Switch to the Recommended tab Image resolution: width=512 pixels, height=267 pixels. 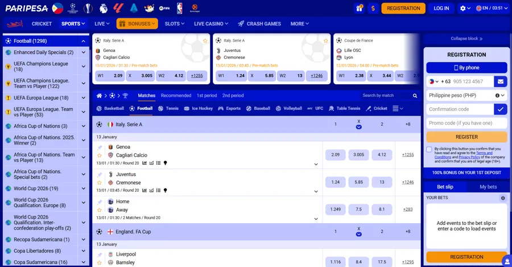coord(176,96)
